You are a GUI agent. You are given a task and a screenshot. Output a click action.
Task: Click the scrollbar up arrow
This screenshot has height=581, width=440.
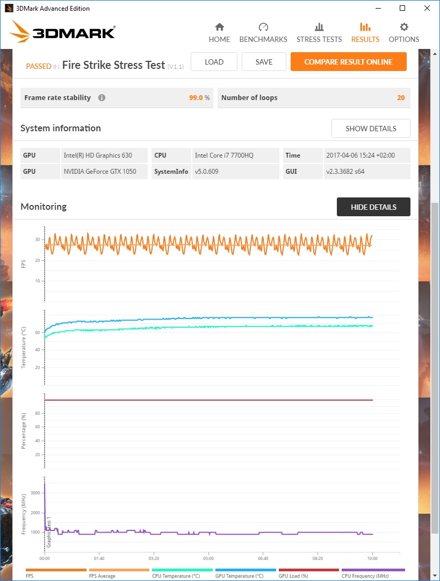point(435,54)
